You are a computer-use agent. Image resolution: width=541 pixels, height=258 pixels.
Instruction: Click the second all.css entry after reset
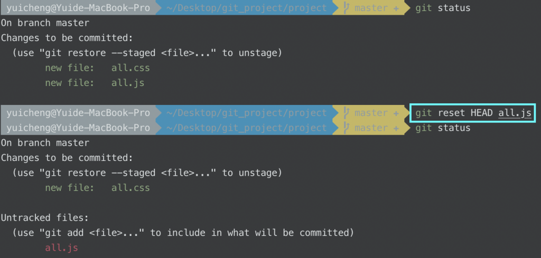[x=130, y=188]
